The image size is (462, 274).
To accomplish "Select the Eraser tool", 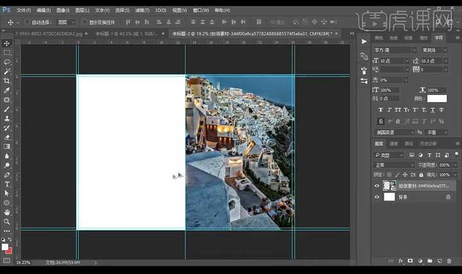I will pos(7,137).
